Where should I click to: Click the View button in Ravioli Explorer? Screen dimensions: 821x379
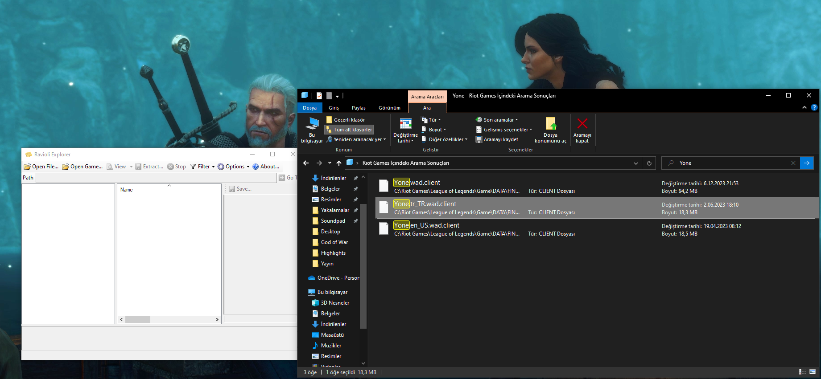tap(116, 167)
